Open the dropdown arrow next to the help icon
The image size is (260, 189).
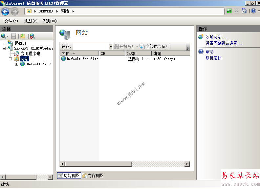point(258,11)
